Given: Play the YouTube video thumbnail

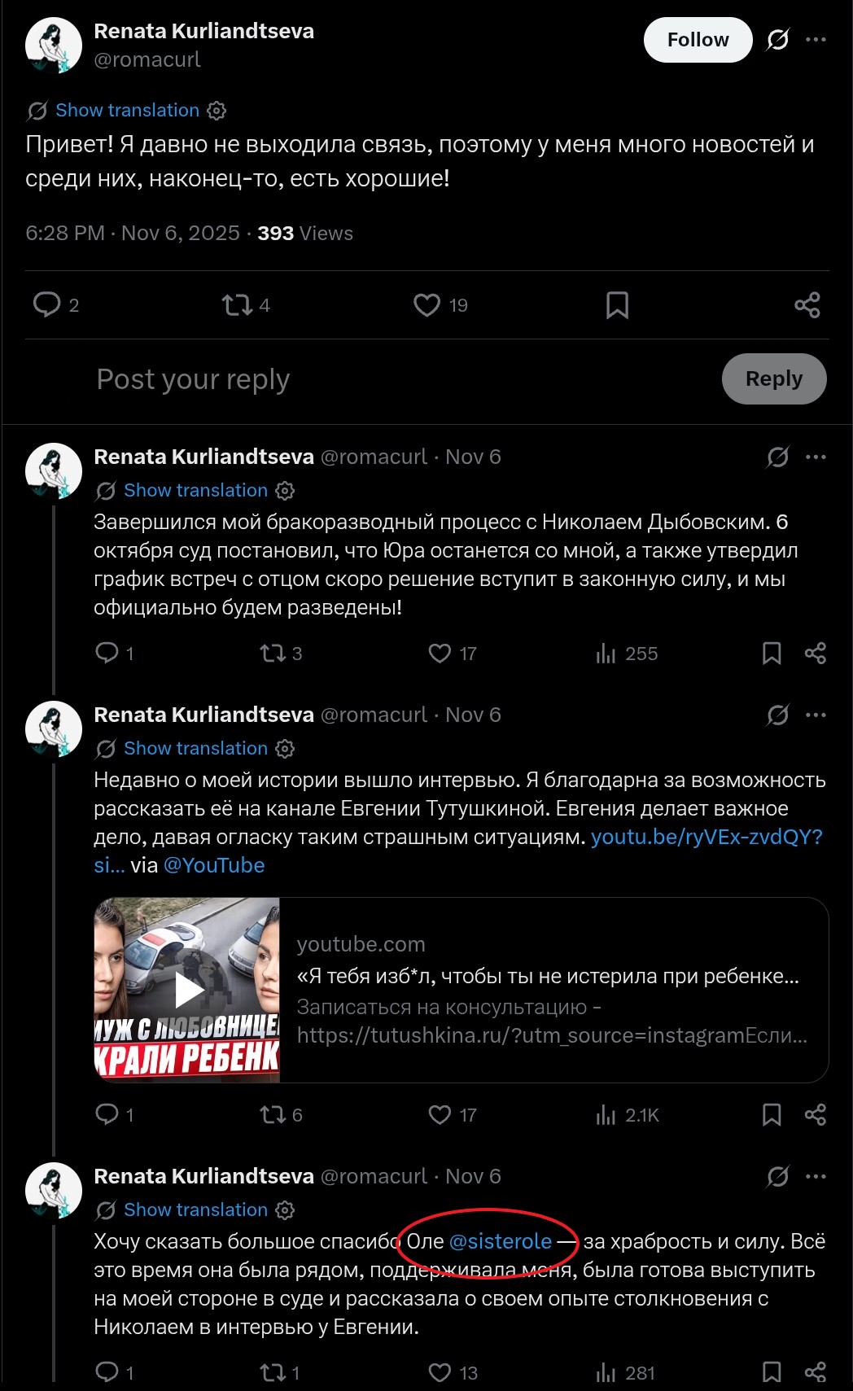Looking at the screenshot, I should click(187, 990).
